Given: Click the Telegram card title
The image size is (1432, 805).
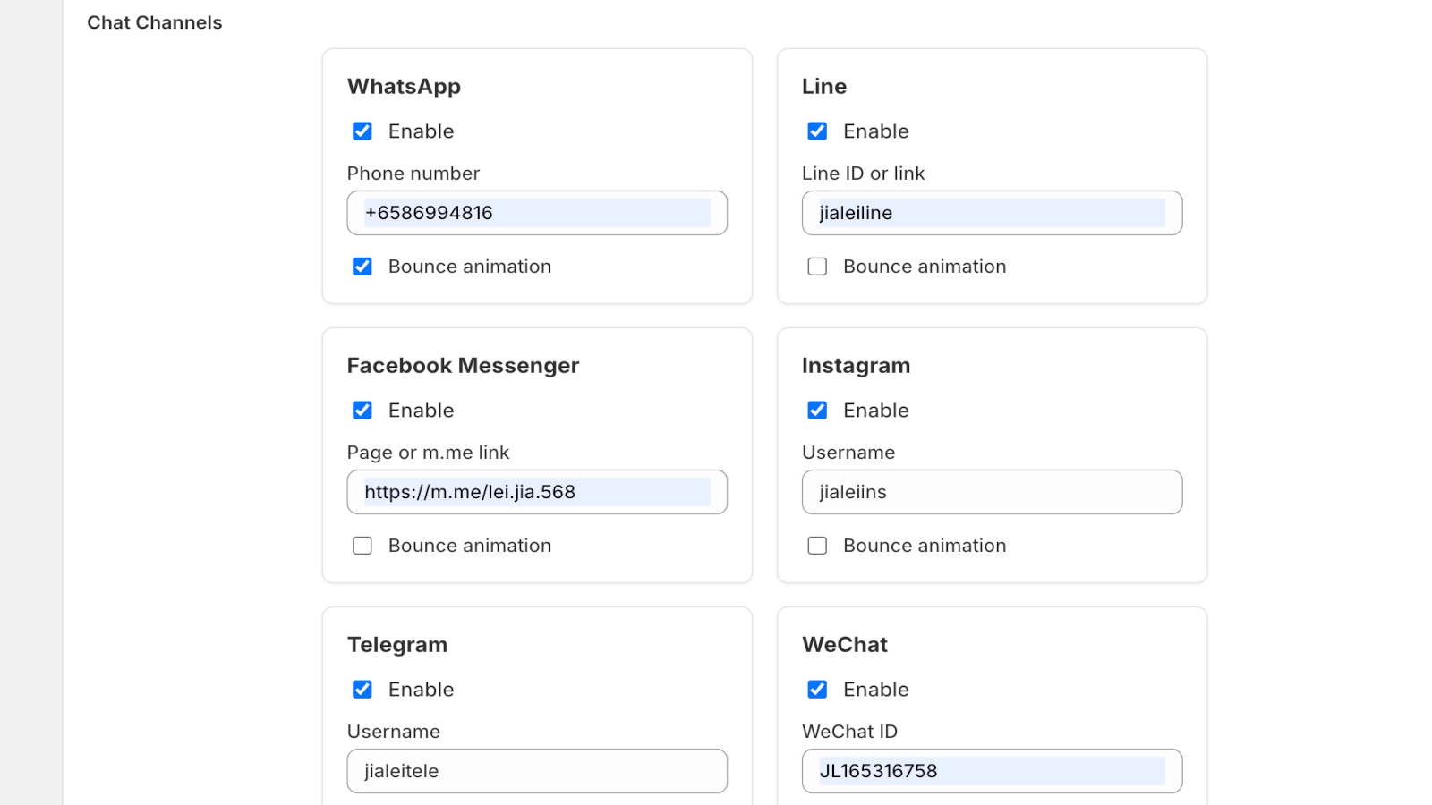Looking at the screenshot, I should click(x=397, y=645).
